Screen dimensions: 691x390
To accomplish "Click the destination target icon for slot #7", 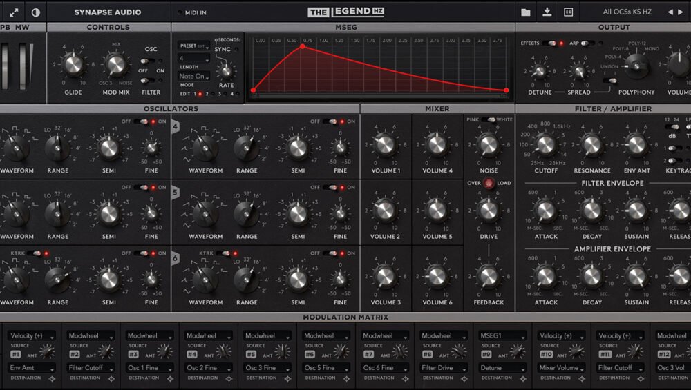I will [406, 378].
